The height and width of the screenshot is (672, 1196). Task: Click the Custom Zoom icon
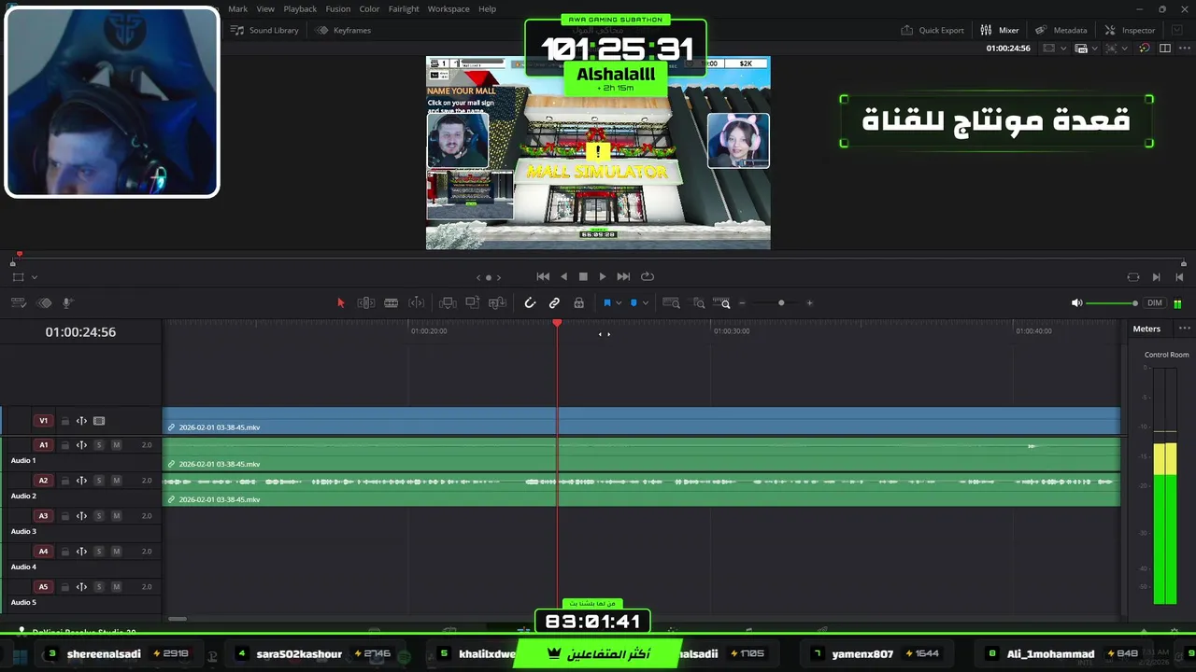721,303
